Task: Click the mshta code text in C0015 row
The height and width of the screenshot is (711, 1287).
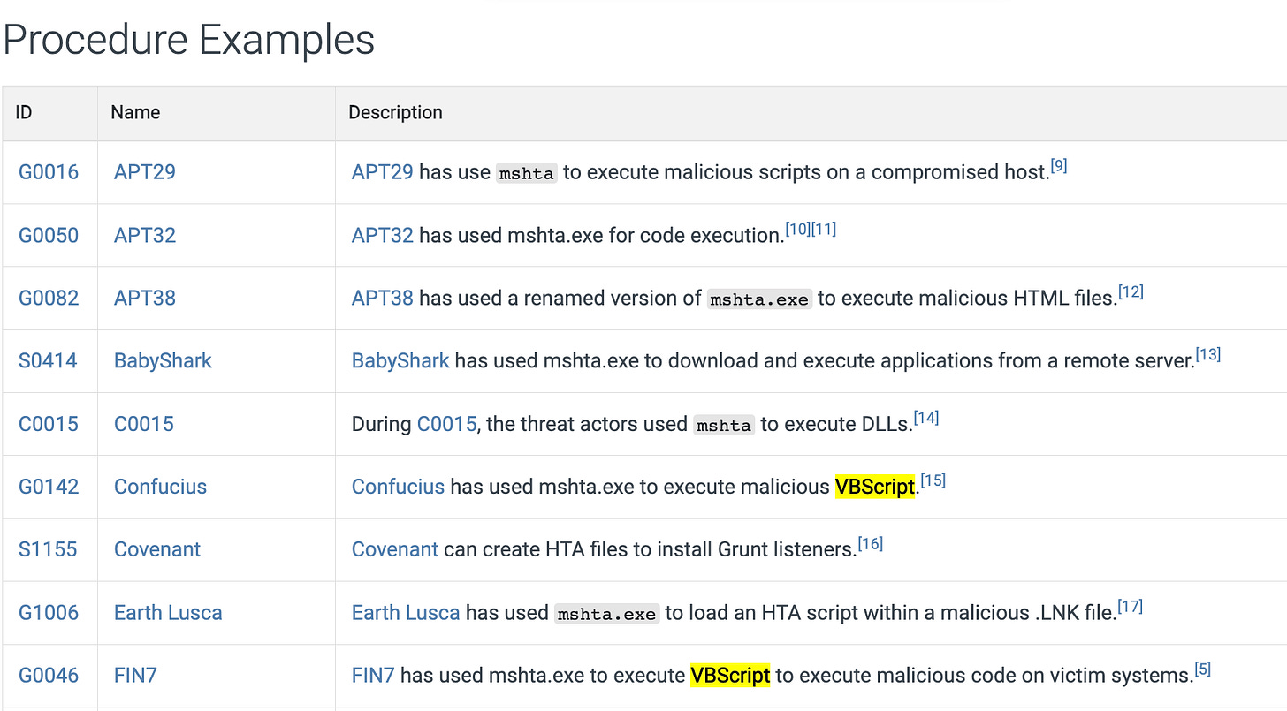Action: (724, 425)
